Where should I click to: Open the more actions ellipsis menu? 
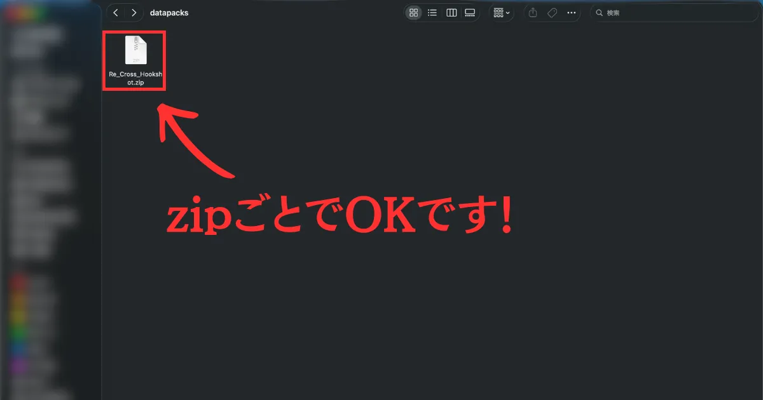571,13
